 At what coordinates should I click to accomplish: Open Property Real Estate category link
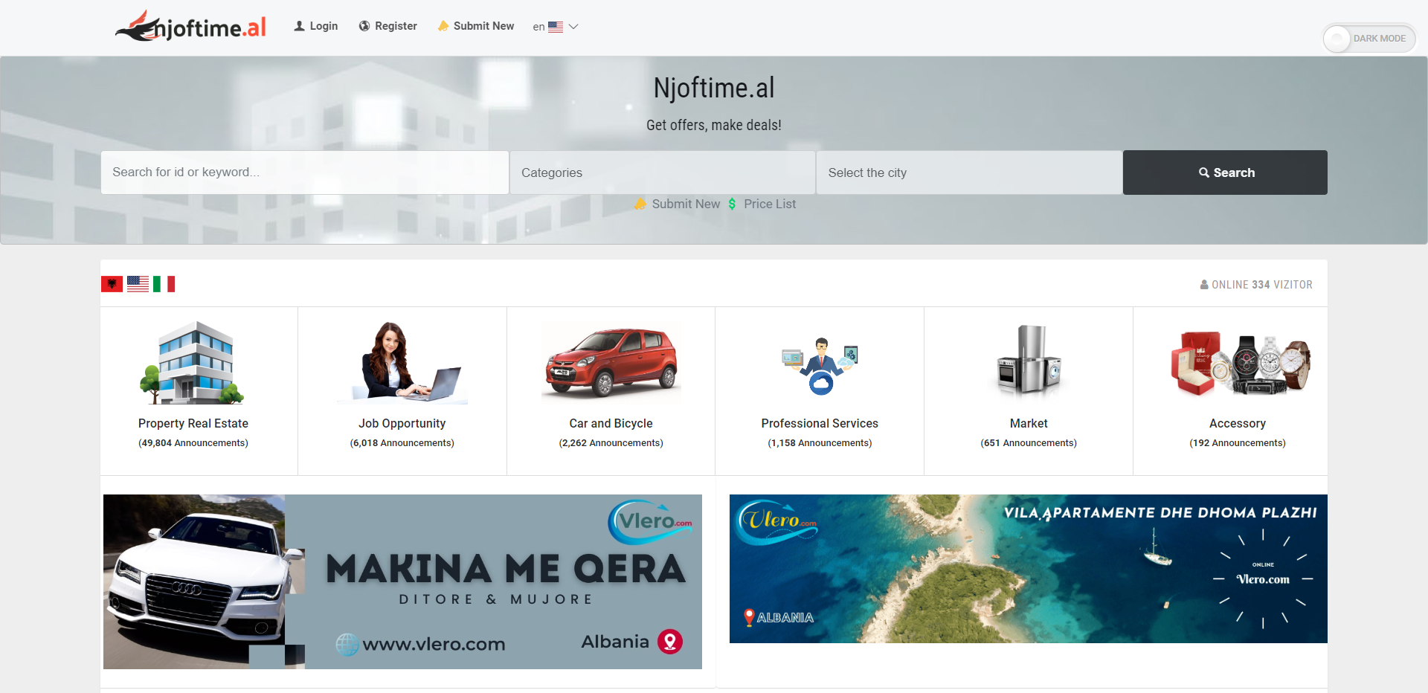[193, 423]
